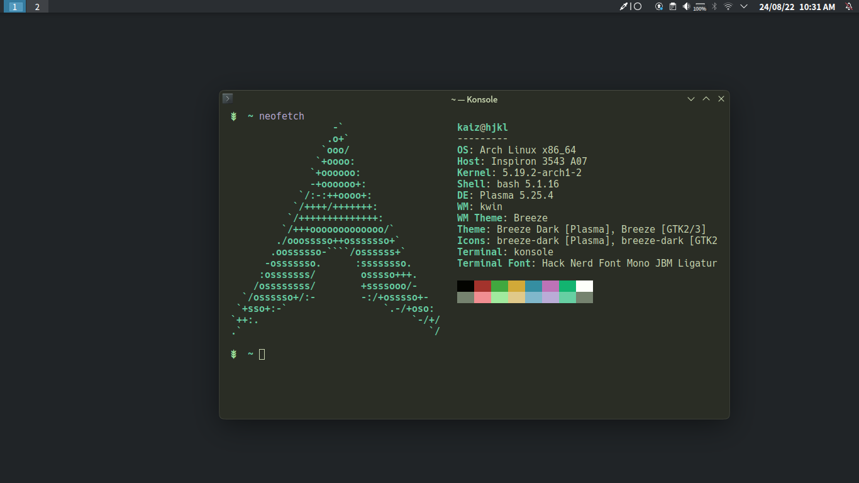Viewport: 859px width, 483px height.
Task: Click the 'Icons: breeze-dark [Plasma]' line
Action: pyautogui.click(x=587, y=241)
